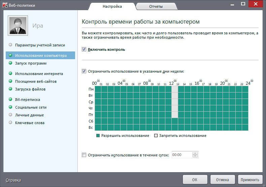Image resolution: width=266 pixels, height=187 pixels.
Task: Decrease daily limit with spinner down arrow
Action: [x=195, y=156]
